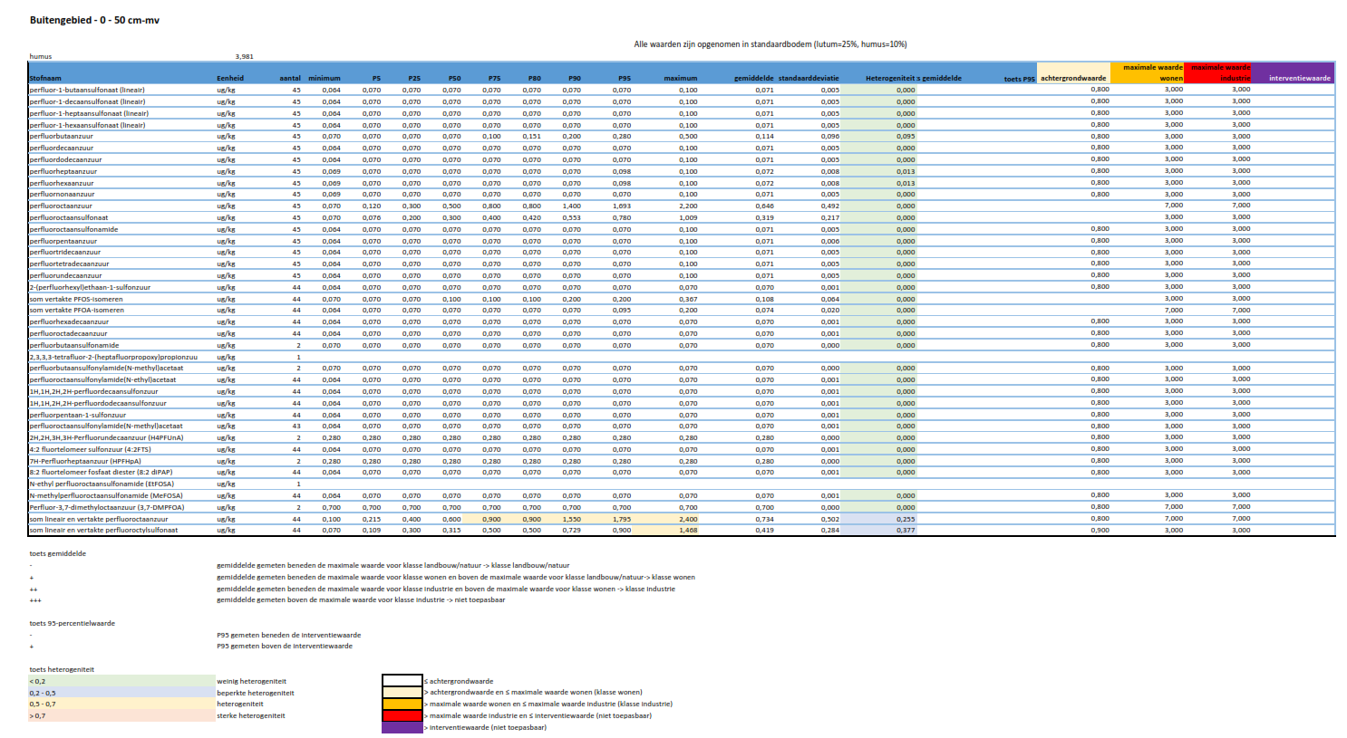Select the orange klasse industrie legend swatch

[x=402, y=704]
